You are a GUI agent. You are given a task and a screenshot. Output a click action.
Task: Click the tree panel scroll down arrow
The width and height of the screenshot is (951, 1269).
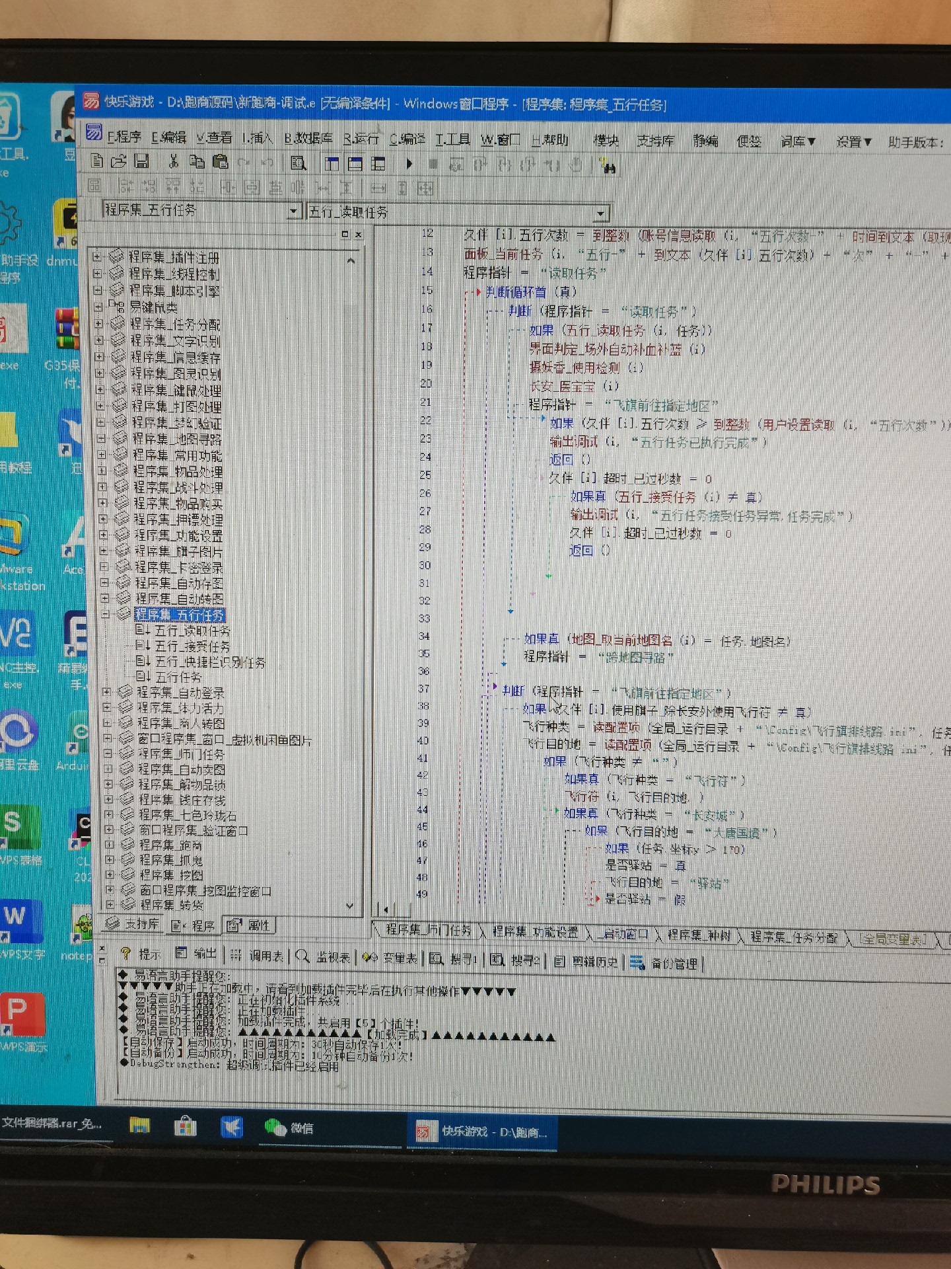point(350,905)
